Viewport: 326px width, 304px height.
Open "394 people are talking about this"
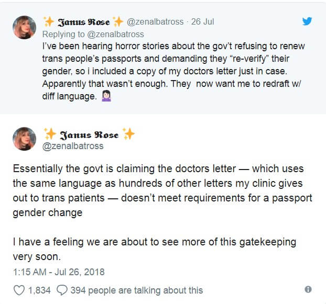[136, 290]
